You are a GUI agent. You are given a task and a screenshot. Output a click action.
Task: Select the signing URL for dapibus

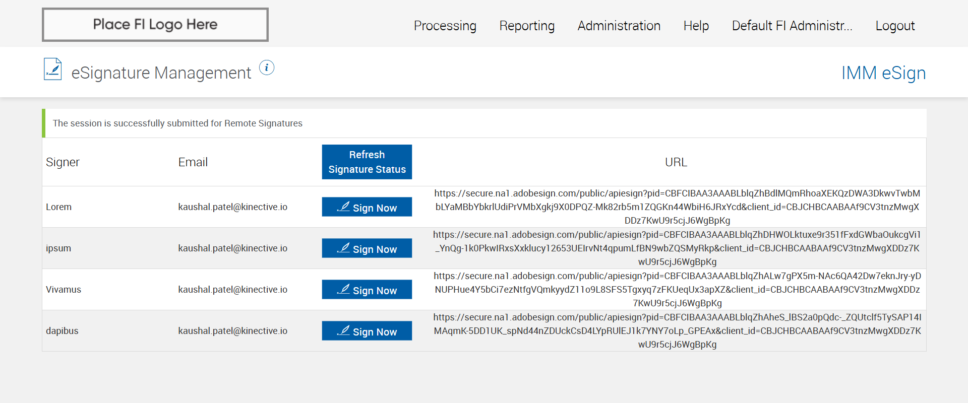pyautogui.click(x=677, y=331)
